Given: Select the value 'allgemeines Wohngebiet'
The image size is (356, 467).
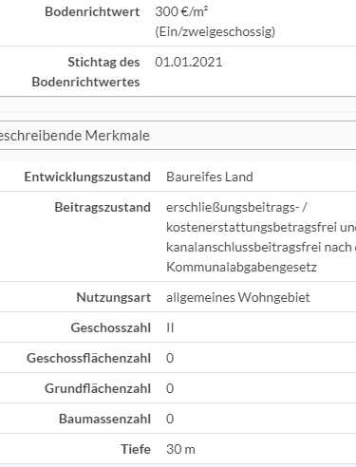Looking at the screenshot, I should point(238,297).
